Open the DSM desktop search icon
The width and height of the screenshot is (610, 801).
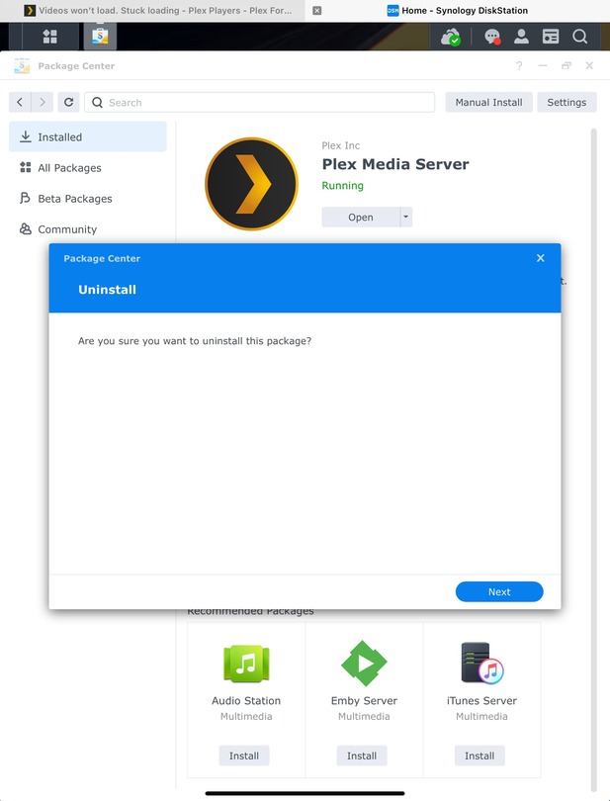pyautogui.click(x=579, y=37)
